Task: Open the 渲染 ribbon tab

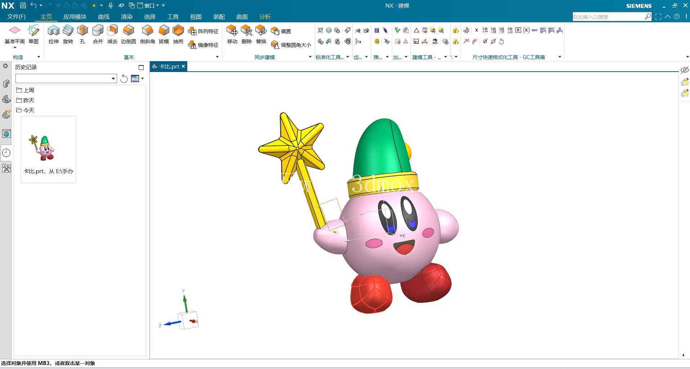Action: click(x=127, y=17)
